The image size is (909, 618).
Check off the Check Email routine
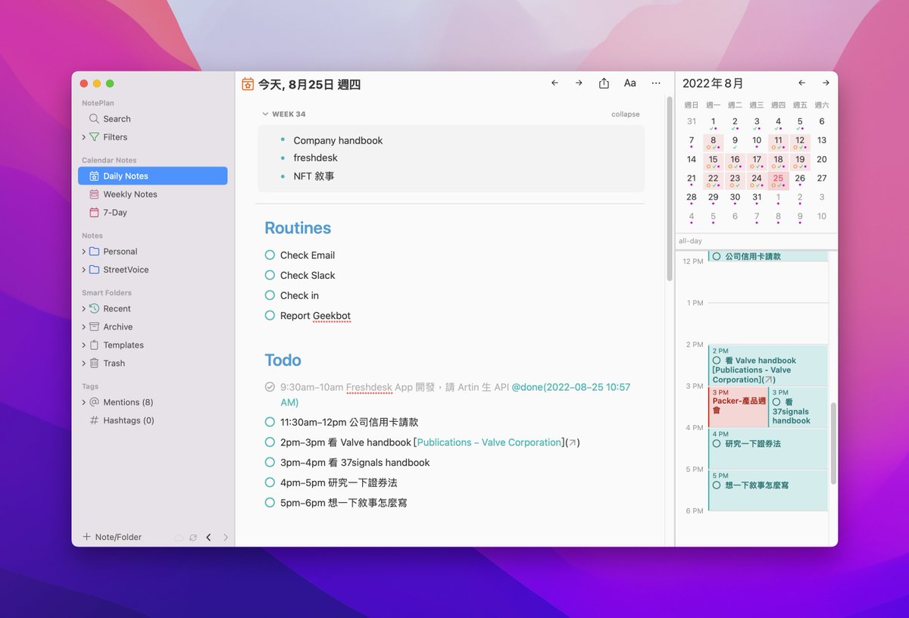(270, 255)
